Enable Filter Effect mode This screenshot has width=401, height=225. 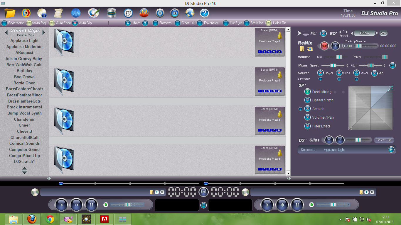[x=307, y=126]
